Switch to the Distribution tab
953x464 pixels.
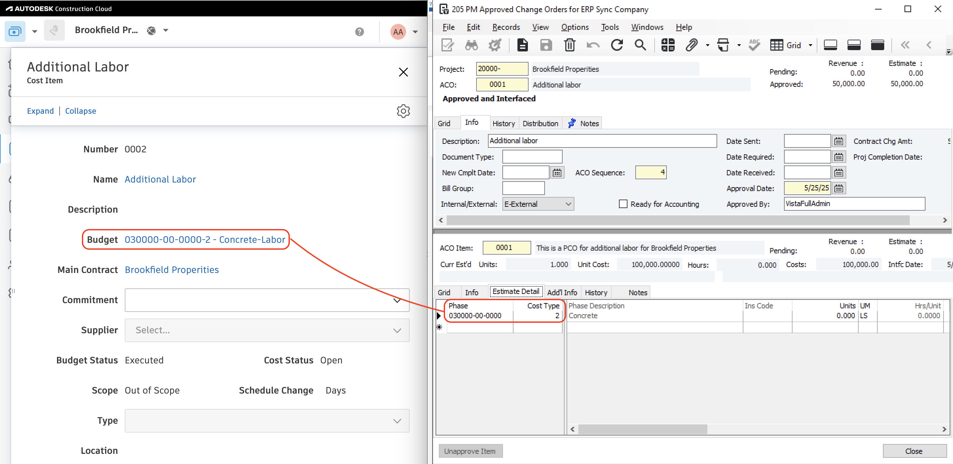[x=540, y=124]
